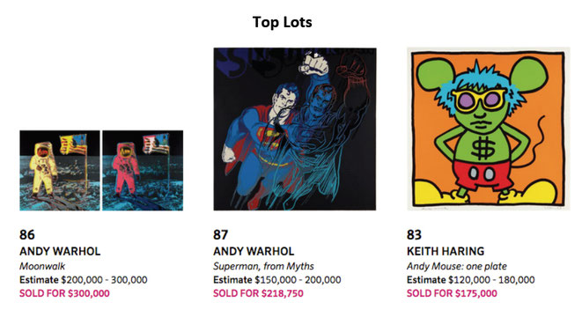Open the yellow astronaut Moonwalk image
The height and width of the screenshot is (325, 582).
click(60, 171)
